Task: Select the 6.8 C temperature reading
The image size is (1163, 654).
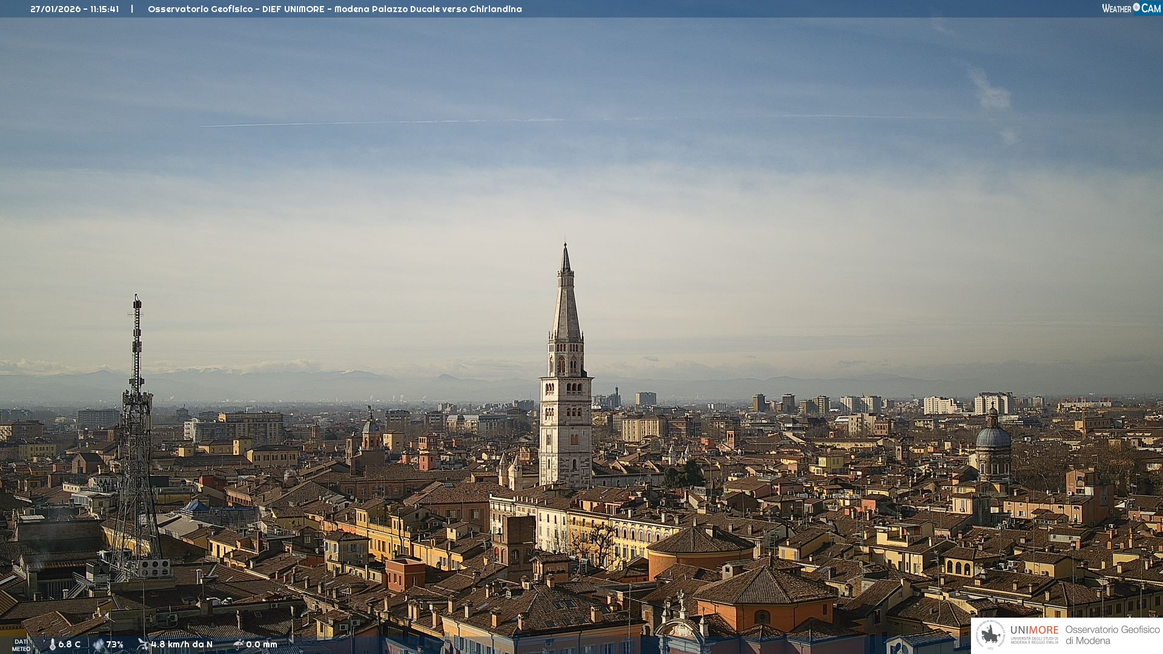Action: (69, 644)
